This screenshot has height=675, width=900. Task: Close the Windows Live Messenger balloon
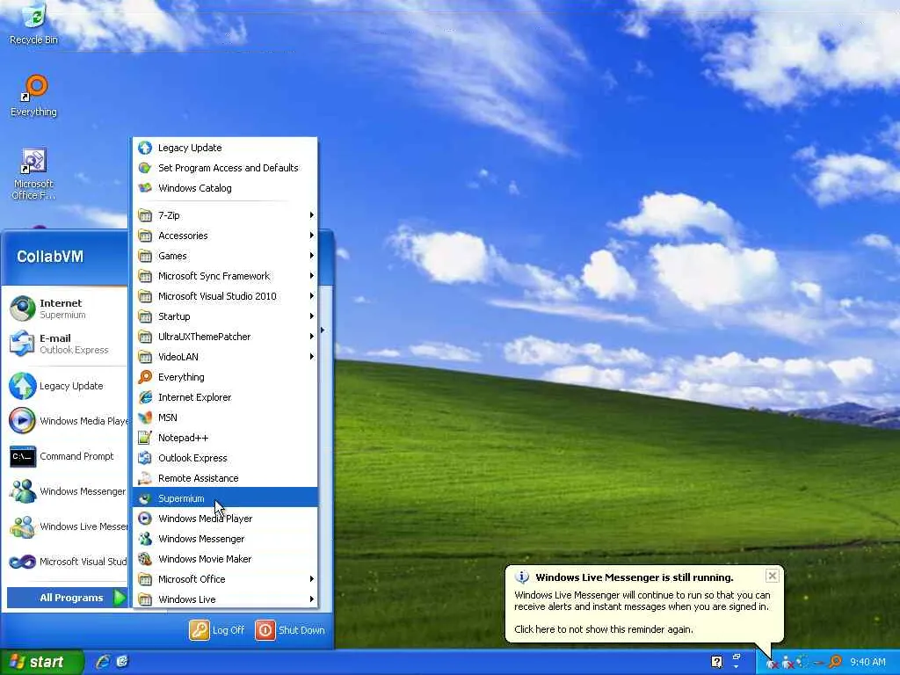(772, 575)
